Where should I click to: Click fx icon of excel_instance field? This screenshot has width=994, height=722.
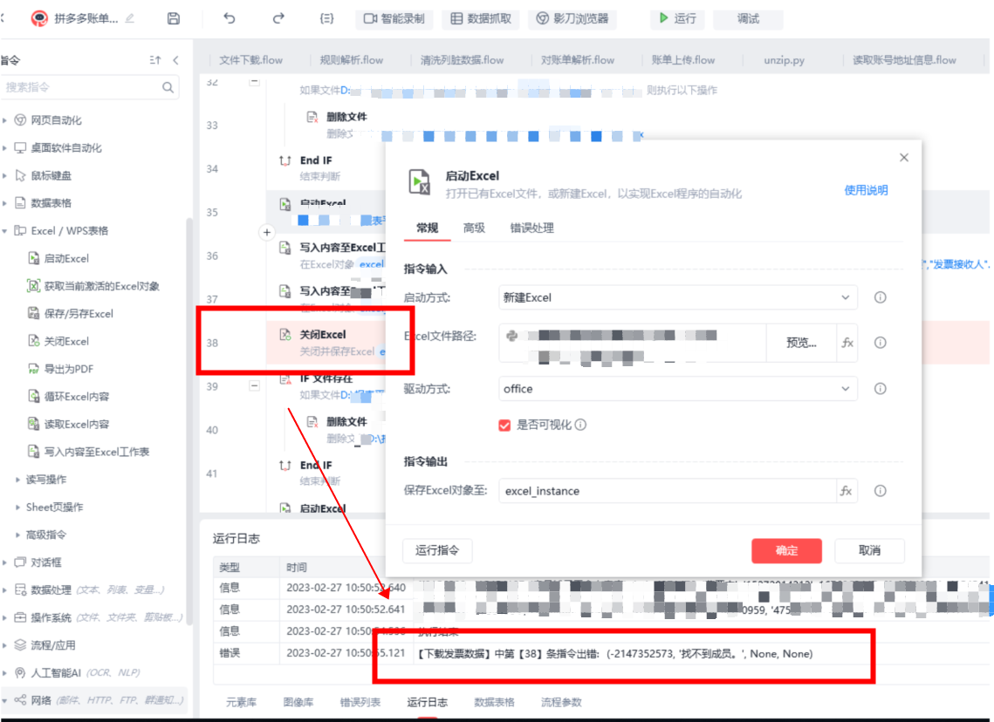coord(846,491)
